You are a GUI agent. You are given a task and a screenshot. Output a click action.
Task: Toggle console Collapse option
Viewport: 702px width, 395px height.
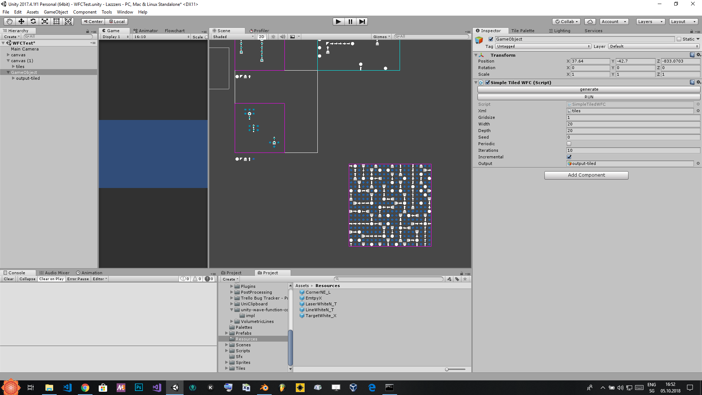click(x=27, y=279)
